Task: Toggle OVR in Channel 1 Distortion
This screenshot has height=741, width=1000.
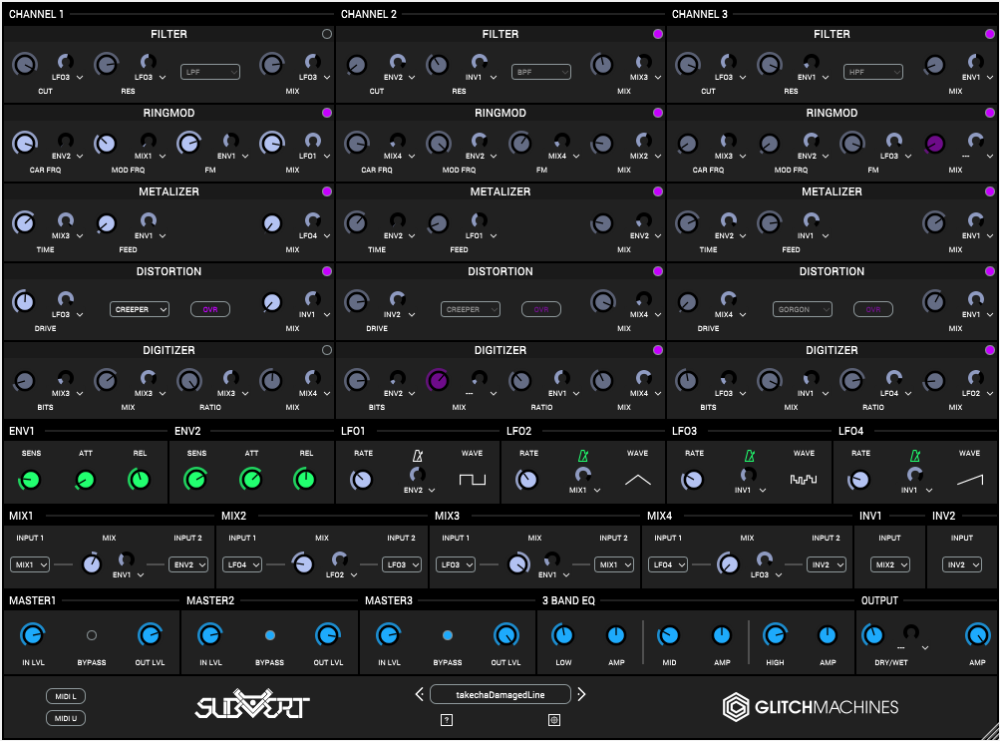Action: pos(209,309)
